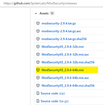Download modsecurity-2.9.4.tar.gz

59,23
